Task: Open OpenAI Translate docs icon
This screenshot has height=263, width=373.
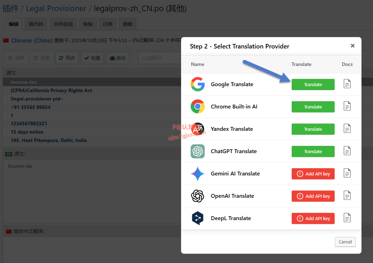Action: 347,196
